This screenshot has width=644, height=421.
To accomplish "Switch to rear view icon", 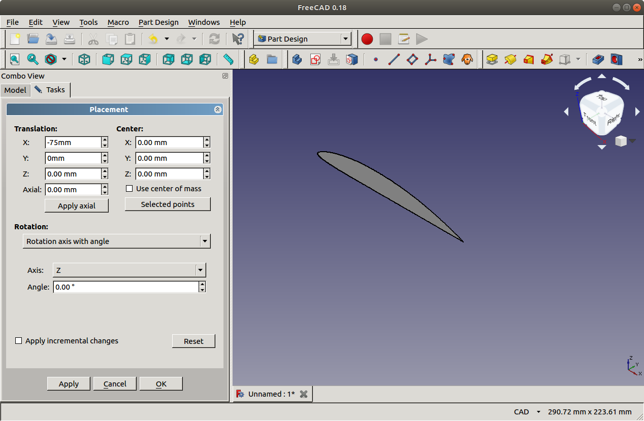I will [x=168, y=59].
